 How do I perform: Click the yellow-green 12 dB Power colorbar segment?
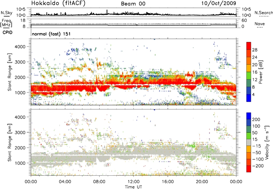coord(249,76)
